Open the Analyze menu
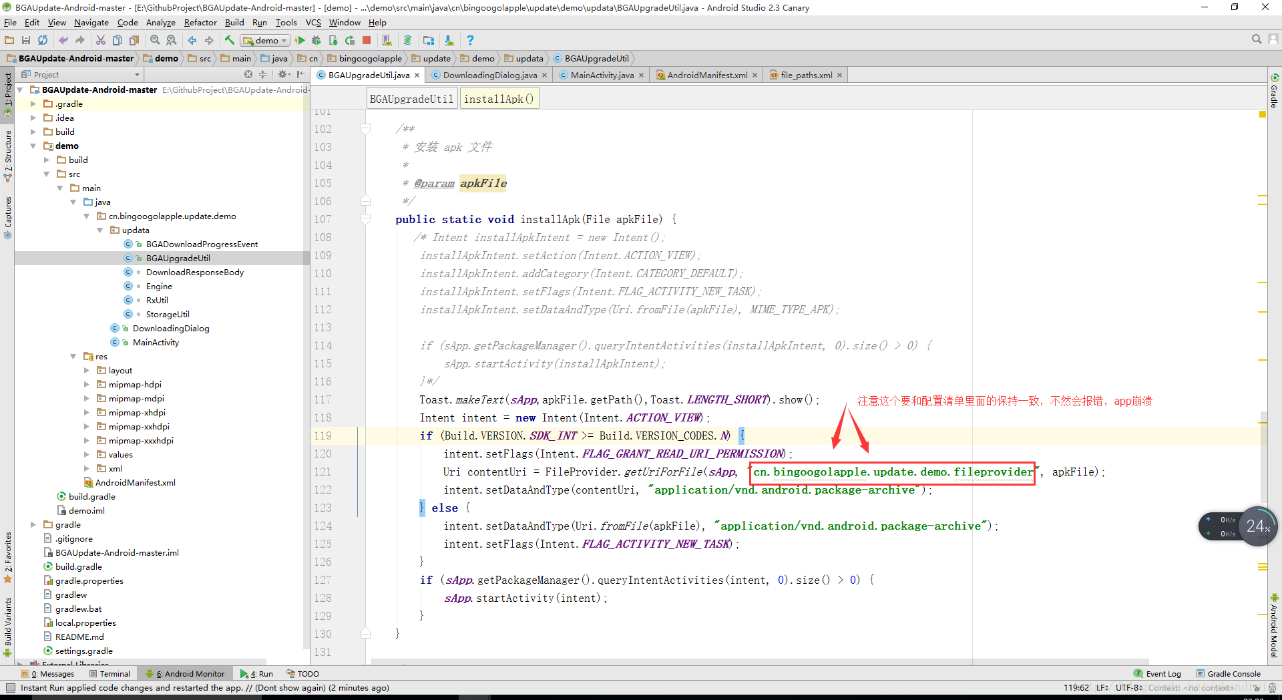Screen dimensions: 1282x700 coord(161,23)
